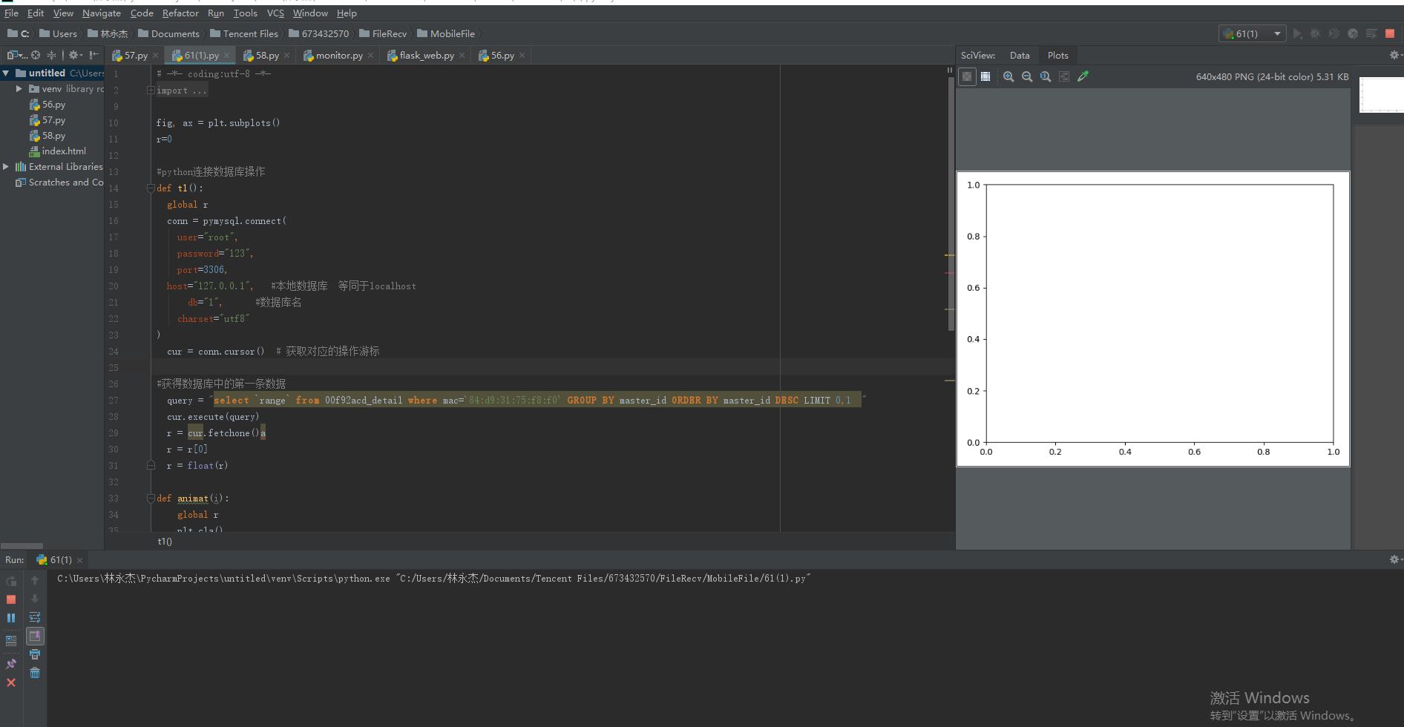Close the Run panel with red X
Viewport: 1404px width, 727px height.
coord(11,682)
